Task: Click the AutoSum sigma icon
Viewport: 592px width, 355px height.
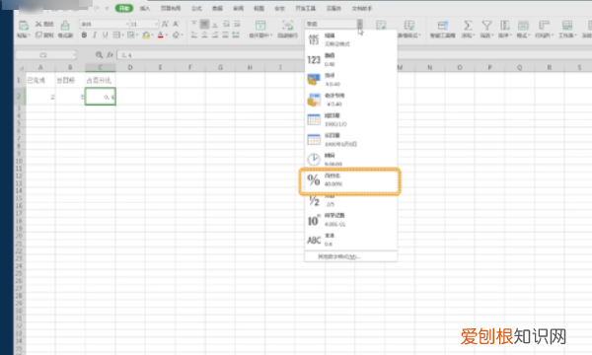Action: (x=468, y=26)
